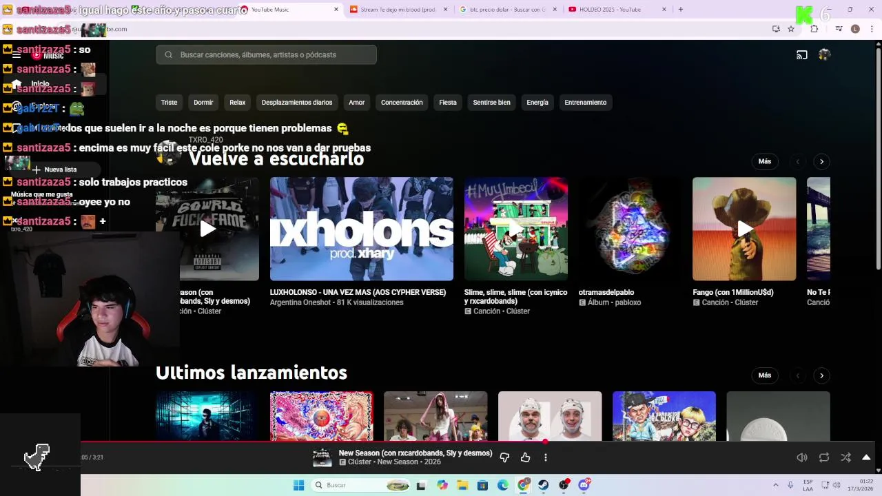Open the otramasdelpablo title link
Image resolution: width=882 pixels, height=496 pixels.
click(x=606, y=292)
